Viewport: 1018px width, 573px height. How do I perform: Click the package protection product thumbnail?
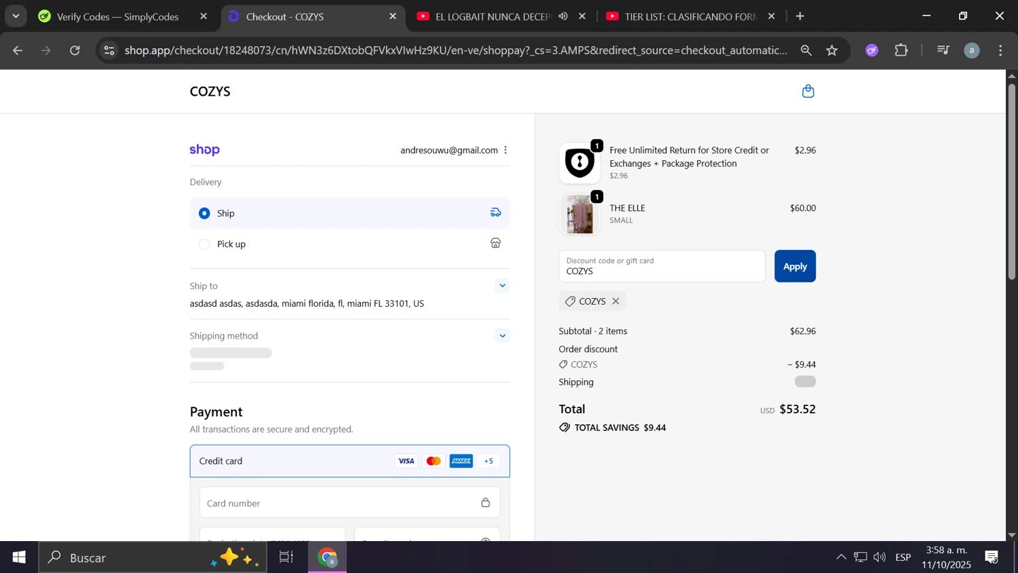[x=580, y=163]
